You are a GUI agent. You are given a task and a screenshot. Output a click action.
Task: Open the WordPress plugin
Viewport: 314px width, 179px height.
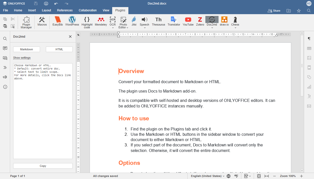pyautogui.click(x=72, y=21)
